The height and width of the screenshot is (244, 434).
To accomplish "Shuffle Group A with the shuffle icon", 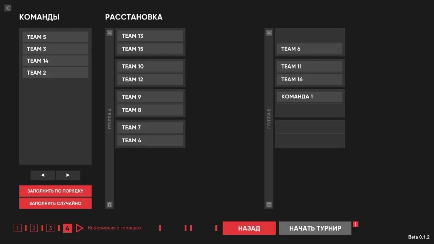I will point(110,33).
